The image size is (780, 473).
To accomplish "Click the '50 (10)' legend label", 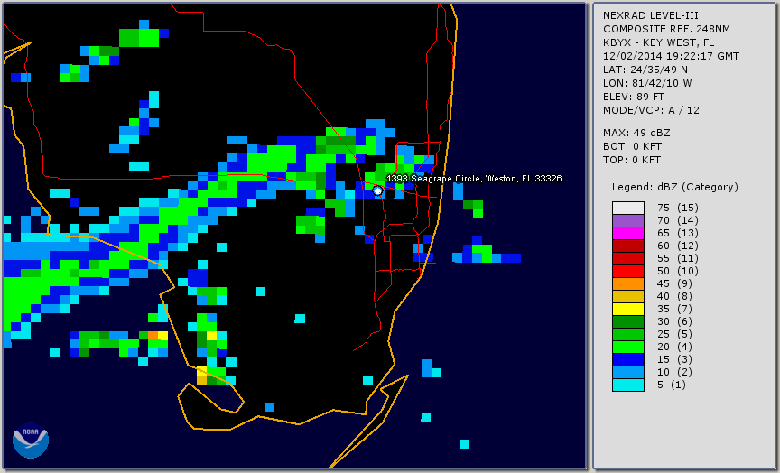I will pos(677,271).
